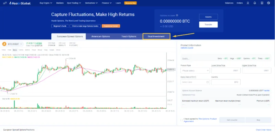
Task: Click to make large Options trades button
Action: point(85,26)
